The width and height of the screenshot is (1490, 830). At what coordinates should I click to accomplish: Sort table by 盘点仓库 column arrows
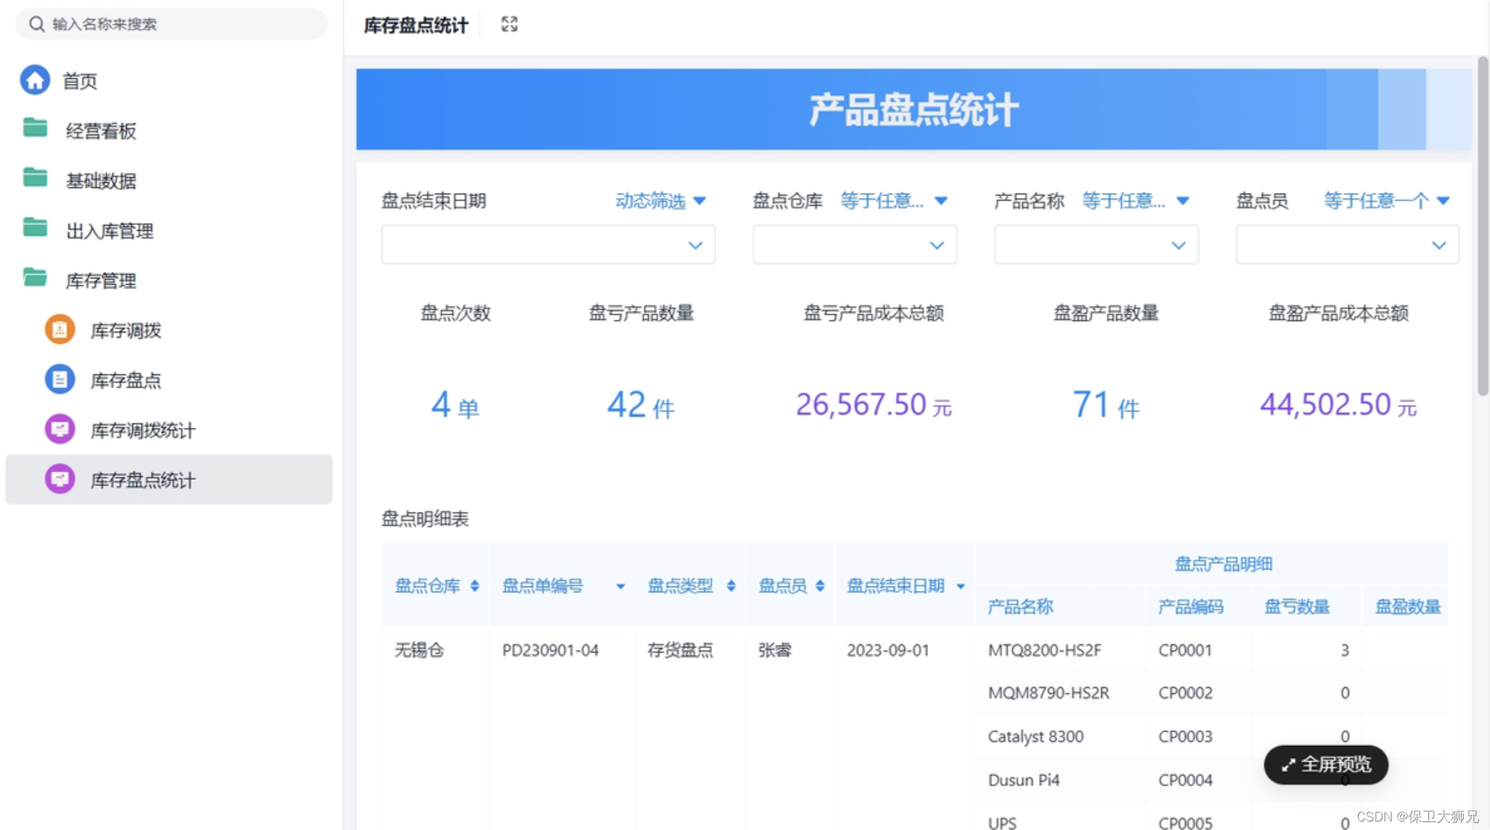click(475, 586)
